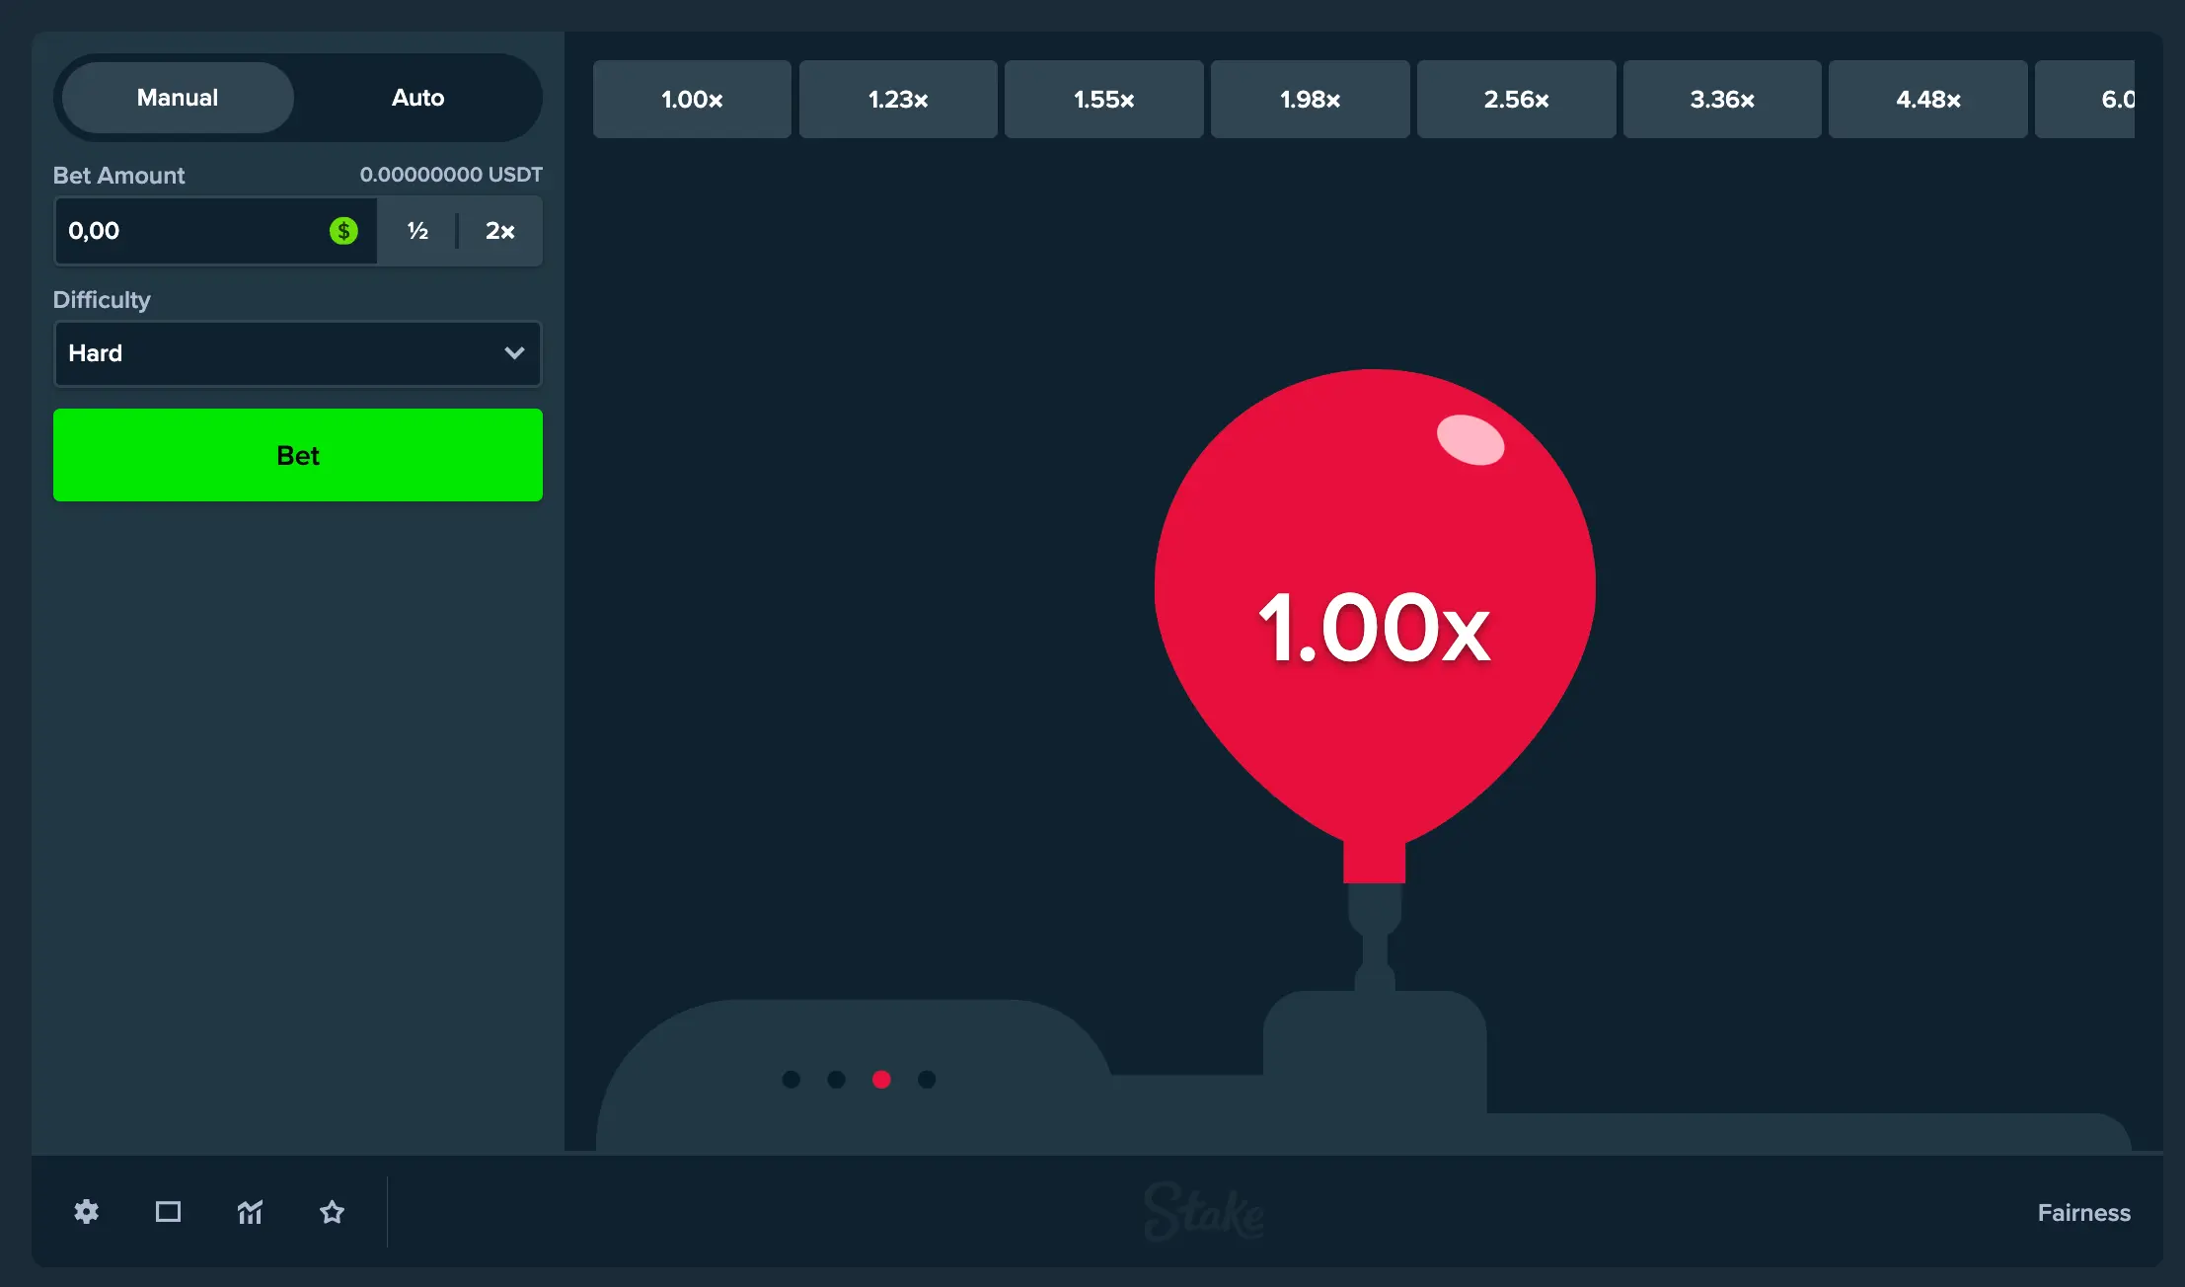Select the 1.00x multiplier tile
2185x1287 pixels.
click(x=691, y=99)
